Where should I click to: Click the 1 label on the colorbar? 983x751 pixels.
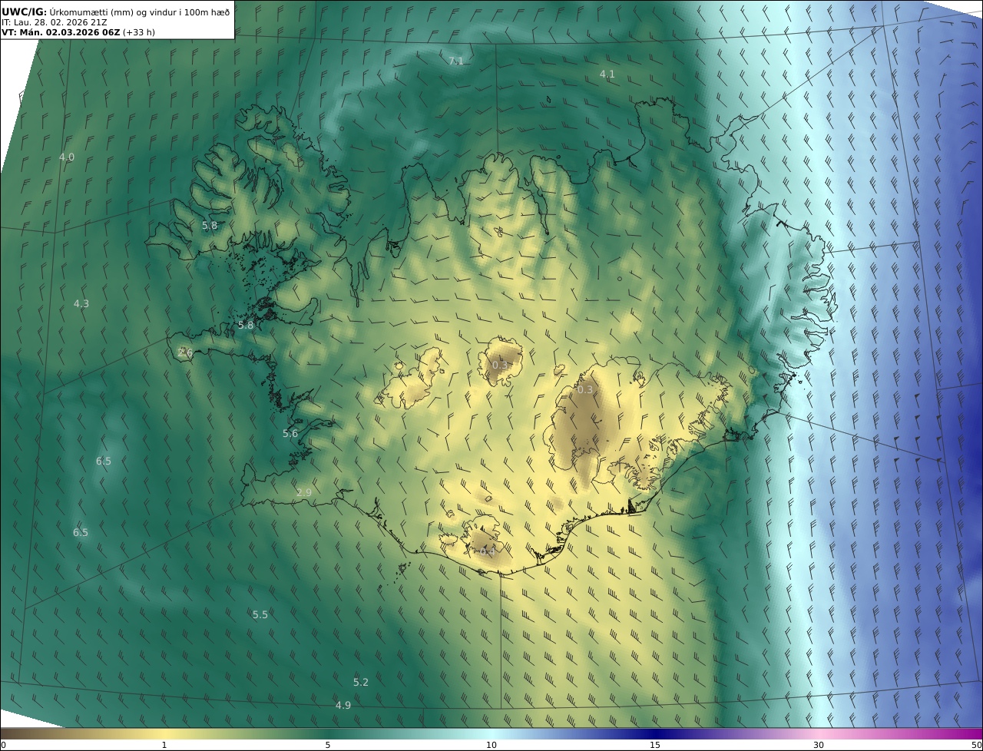[x=164, y=745]
